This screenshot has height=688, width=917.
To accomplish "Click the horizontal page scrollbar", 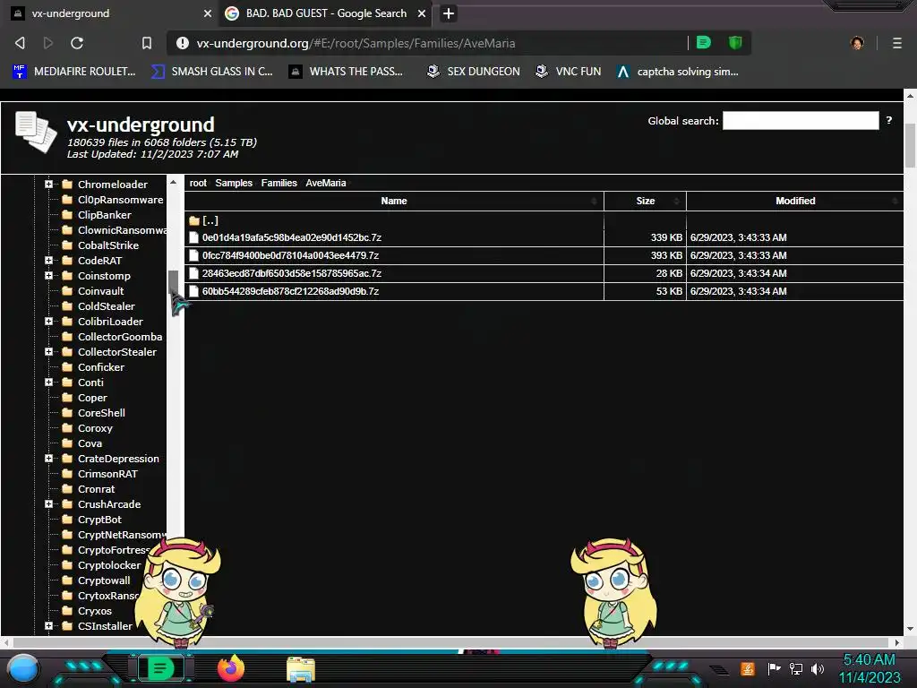I will [x=451, y=642].
